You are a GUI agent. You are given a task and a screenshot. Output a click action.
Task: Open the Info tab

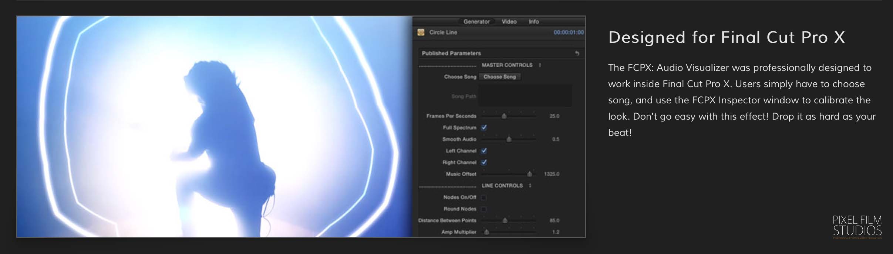point(534,22)
